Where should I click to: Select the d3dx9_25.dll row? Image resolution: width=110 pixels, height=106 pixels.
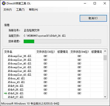[53, 90]
